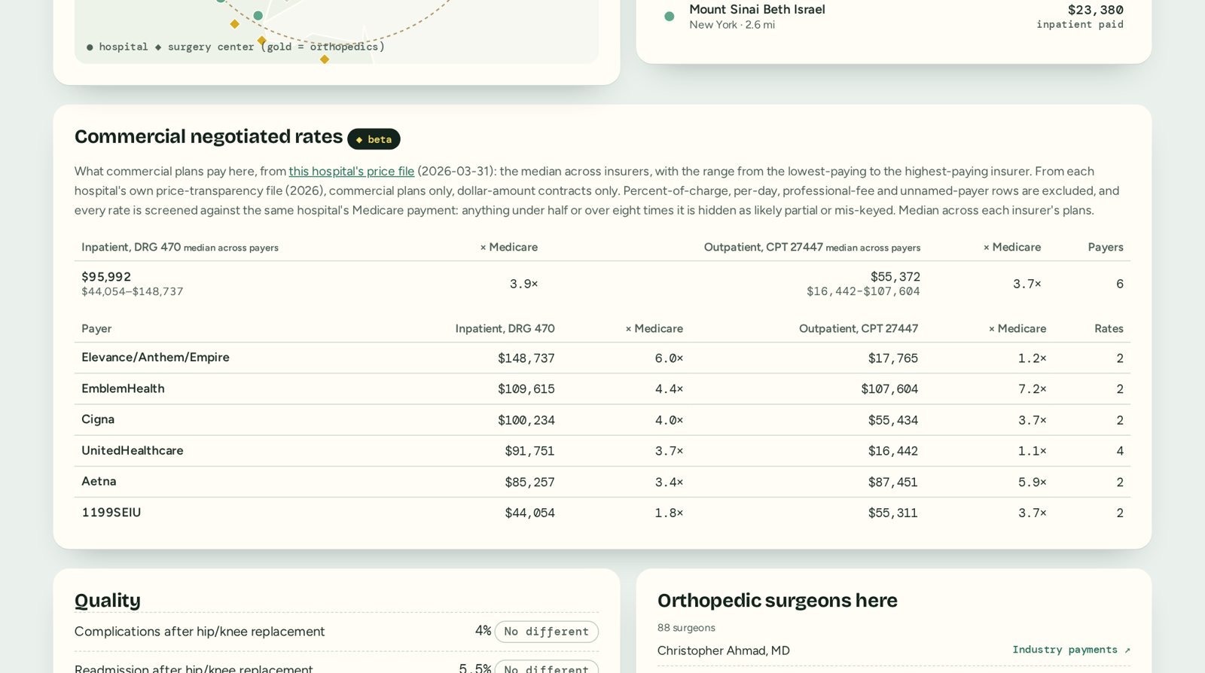Select the Aetna payer name
Image resolution: width=1205 pixels, height=673 pixels.
[x=99, y=481]
